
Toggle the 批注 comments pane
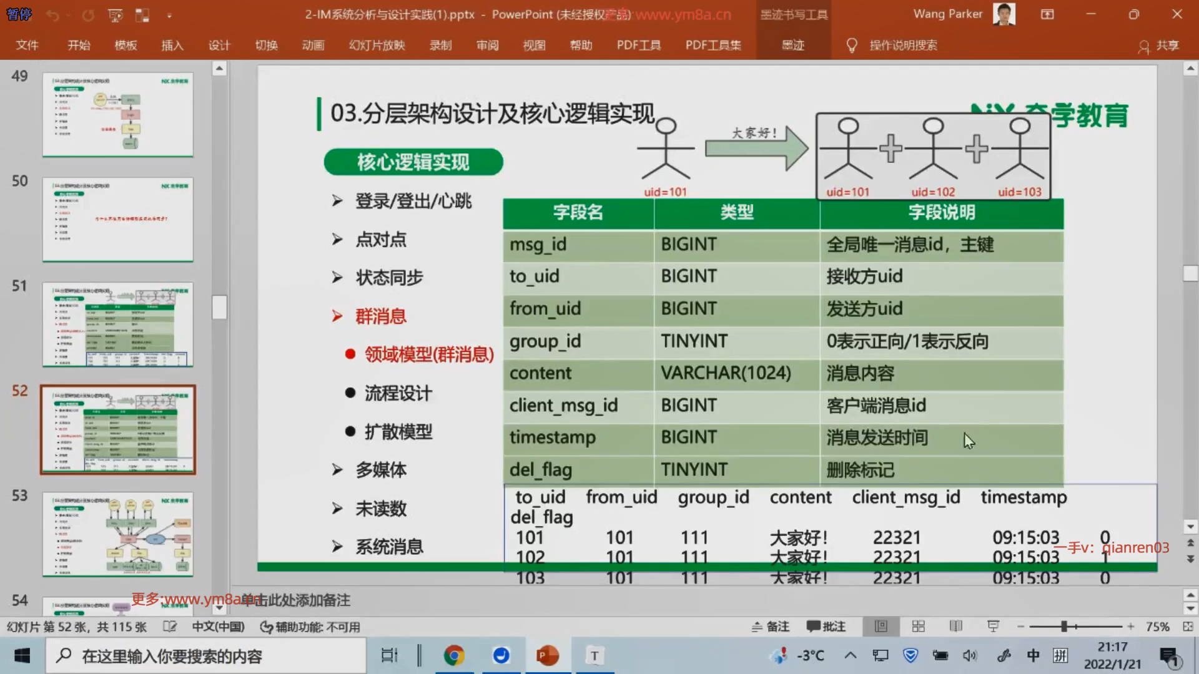tap(826, 627)
